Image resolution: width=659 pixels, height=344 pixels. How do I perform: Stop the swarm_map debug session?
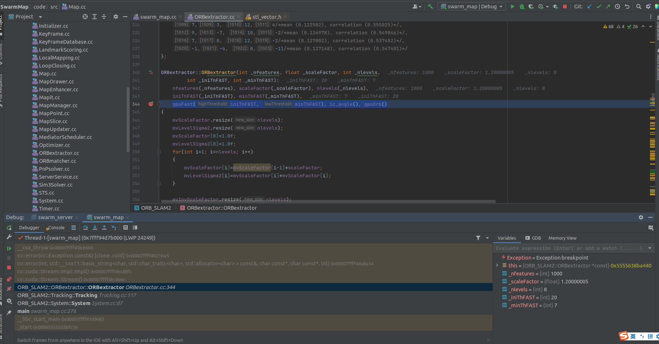(x=9, y=267)
